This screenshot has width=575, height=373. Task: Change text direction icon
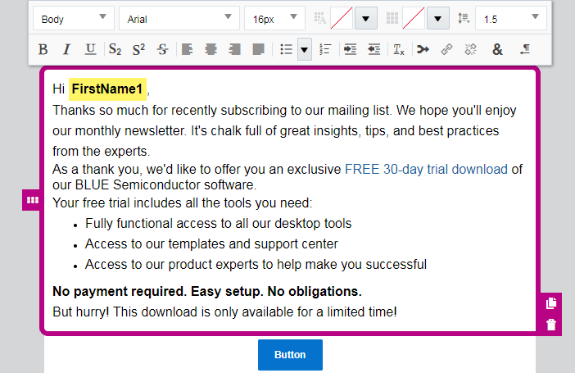[x=525, y=49]
